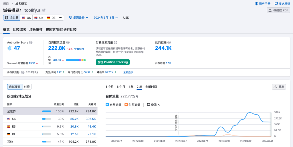This screenshot has width=293, height=147.
Task: Click backlinks value 244.1K
Action: (x=163, y=48)
